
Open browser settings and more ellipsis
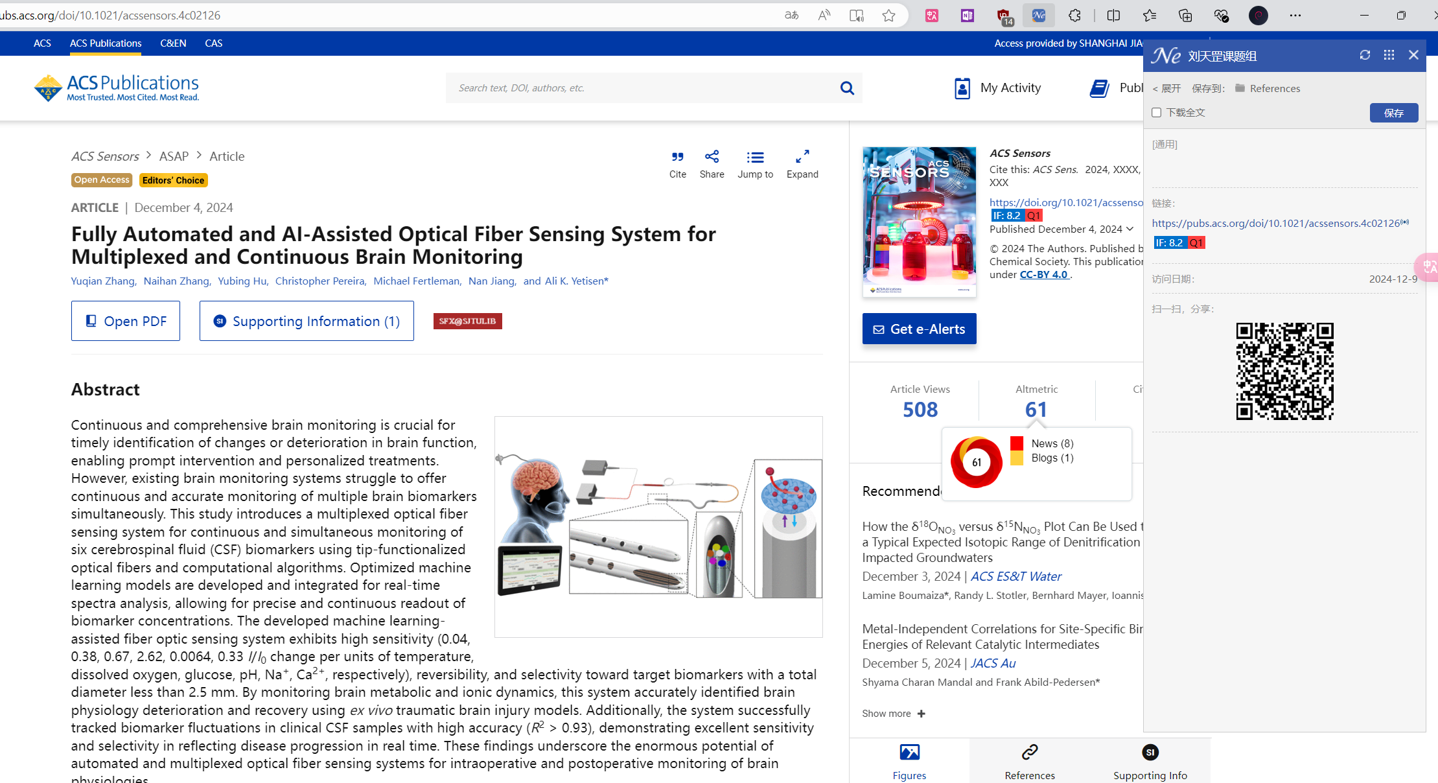click(1295, 16)
